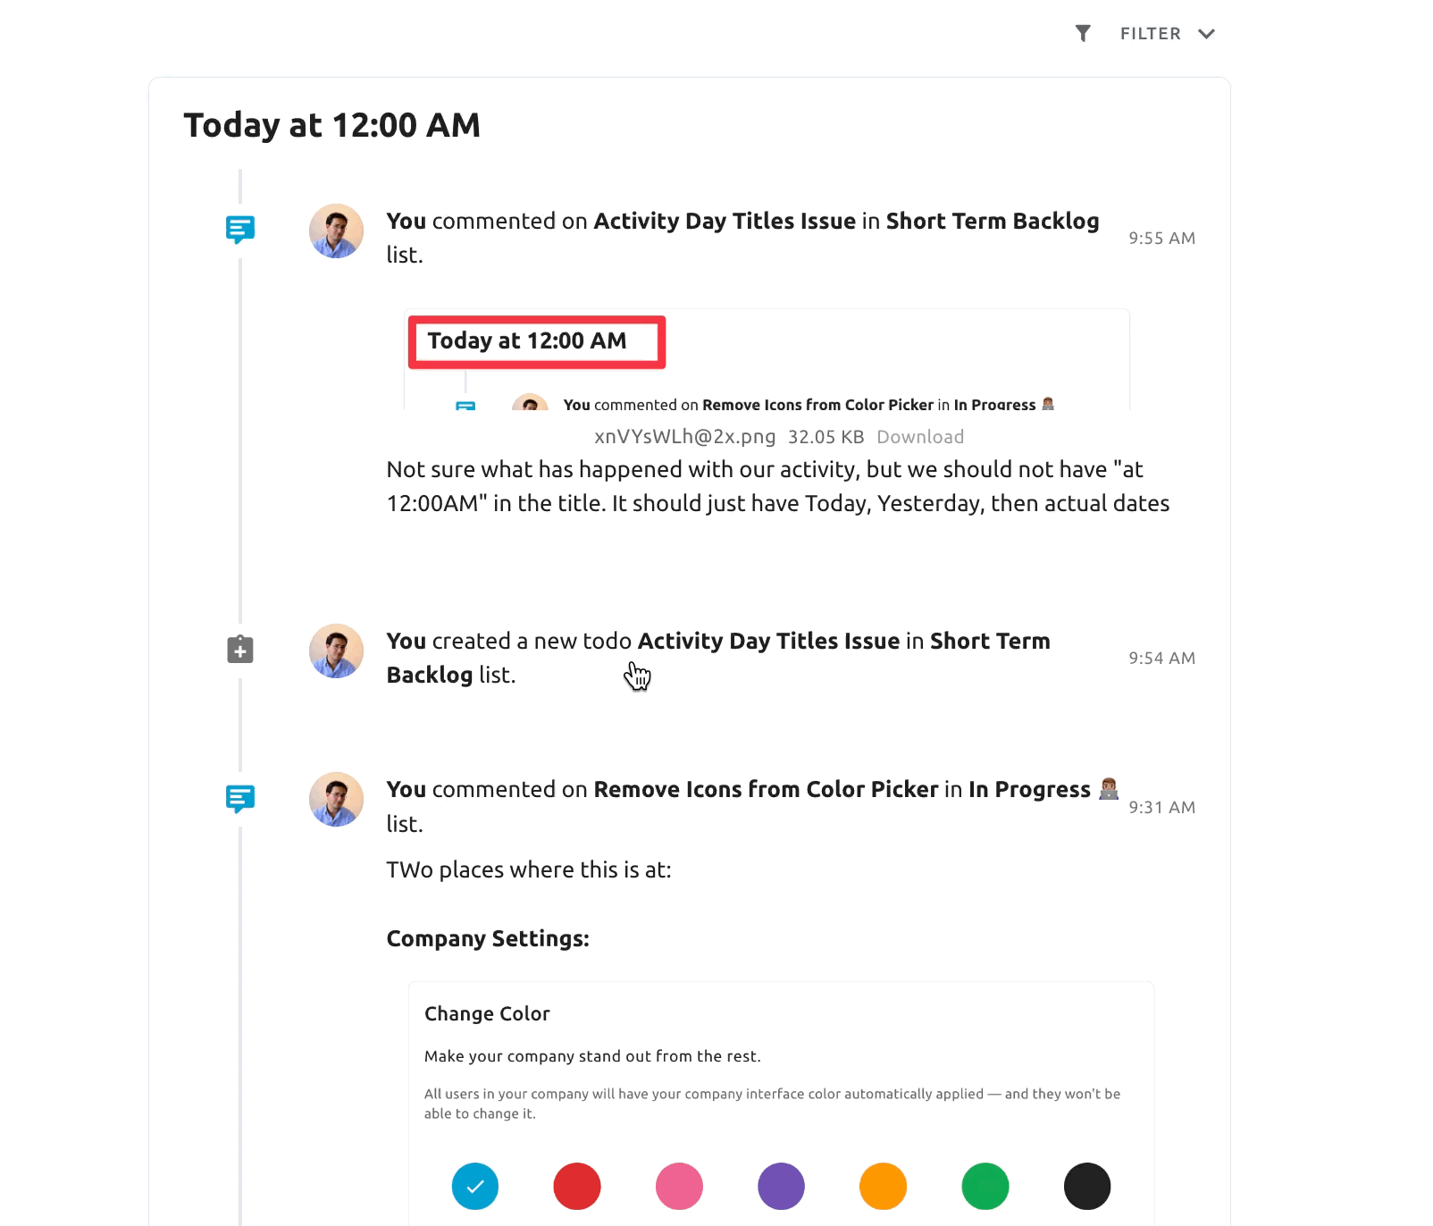Click the funnel filter icon

pyautogui.click(x=1083, y=34)
